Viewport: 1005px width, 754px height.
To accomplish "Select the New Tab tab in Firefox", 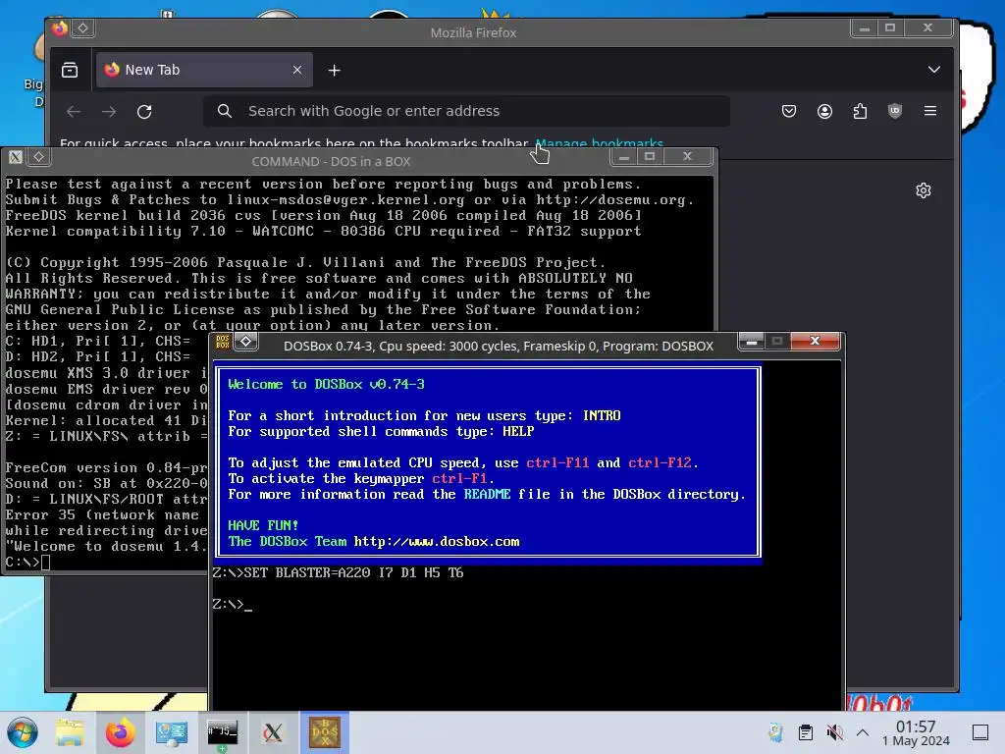I will (204, 70).
